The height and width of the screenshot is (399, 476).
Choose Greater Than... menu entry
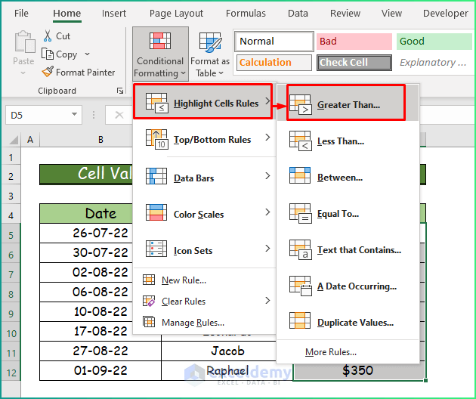pos(346,103)
